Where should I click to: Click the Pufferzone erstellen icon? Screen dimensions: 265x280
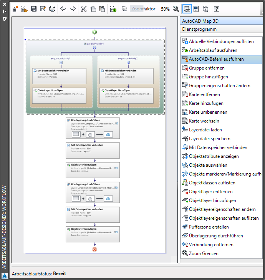click(x=185, y=227)
